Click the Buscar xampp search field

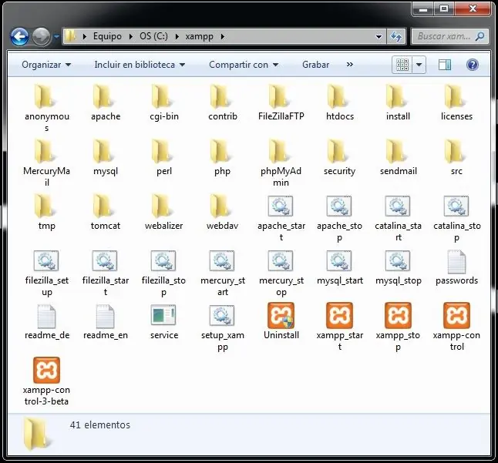coord(450,36)
